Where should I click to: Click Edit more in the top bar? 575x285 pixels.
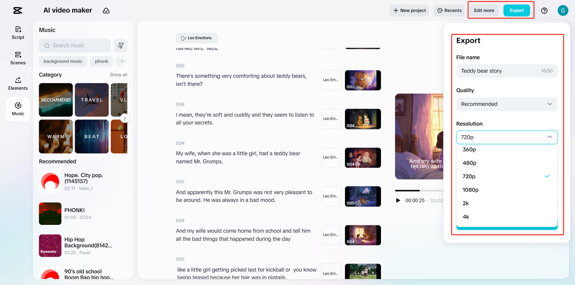point(484,10)
